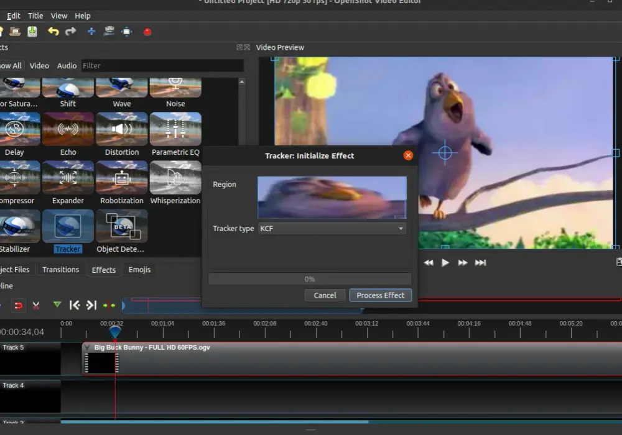Select the Audio effects filter
This screenshot has height=435, width=622.
[x=67, y=66]
